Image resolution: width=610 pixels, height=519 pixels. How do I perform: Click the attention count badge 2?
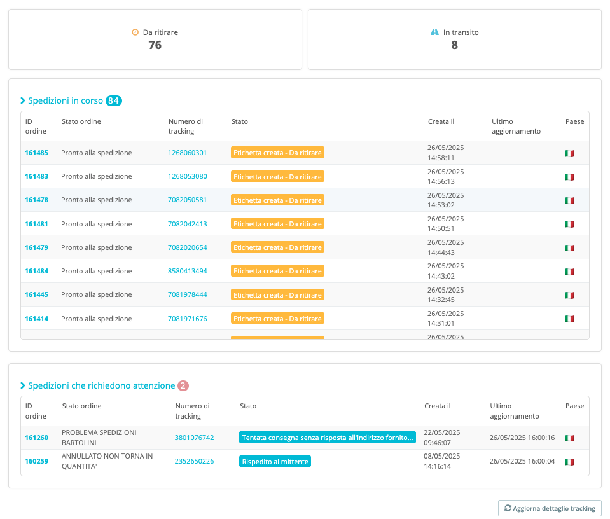pyautogui.click(x=183, y=385)
